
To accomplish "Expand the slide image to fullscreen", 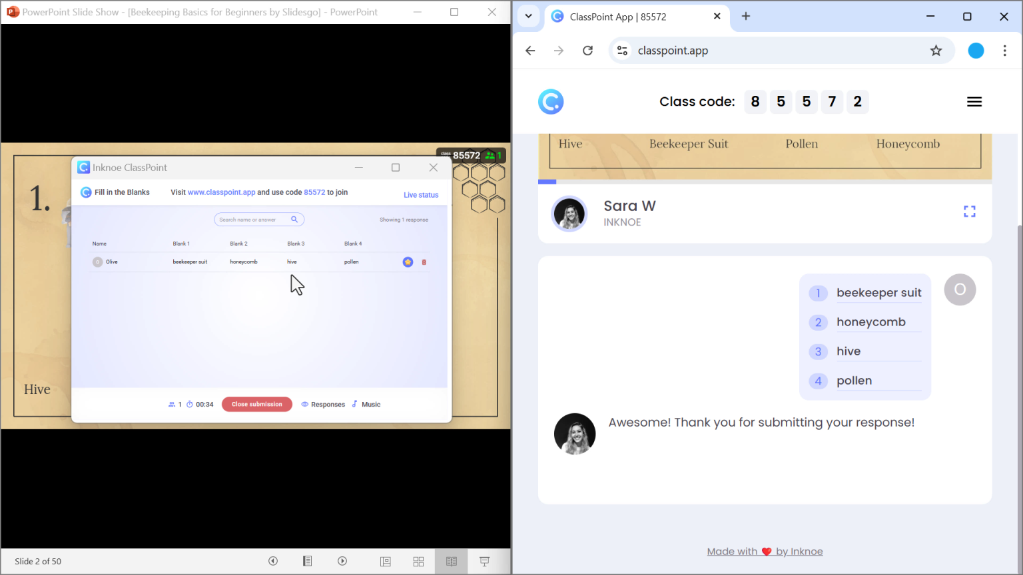I will pos(970,212).
